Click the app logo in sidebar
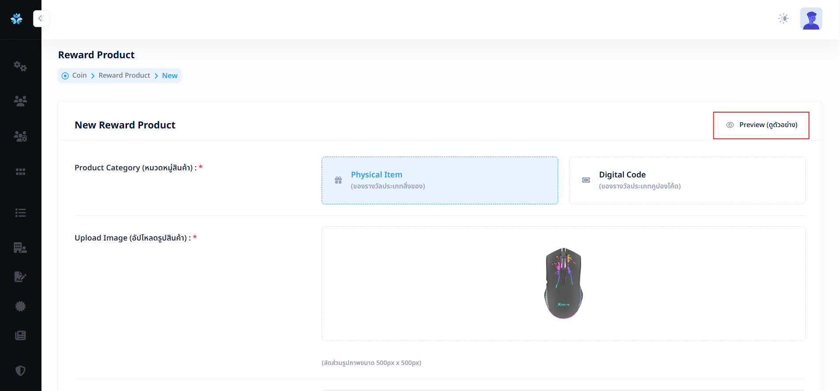This screenshot has height=391, width=840. pyautogui.click(x=17, y=19)
